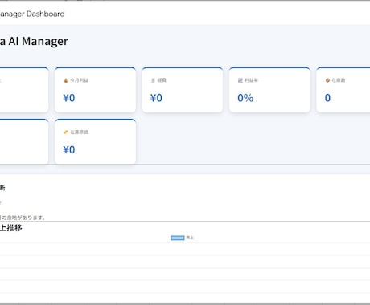The height and width of the screenshot is (305, 370).
Task: Click the icon on 在庫原価 card
Action: tap(66, 132)
